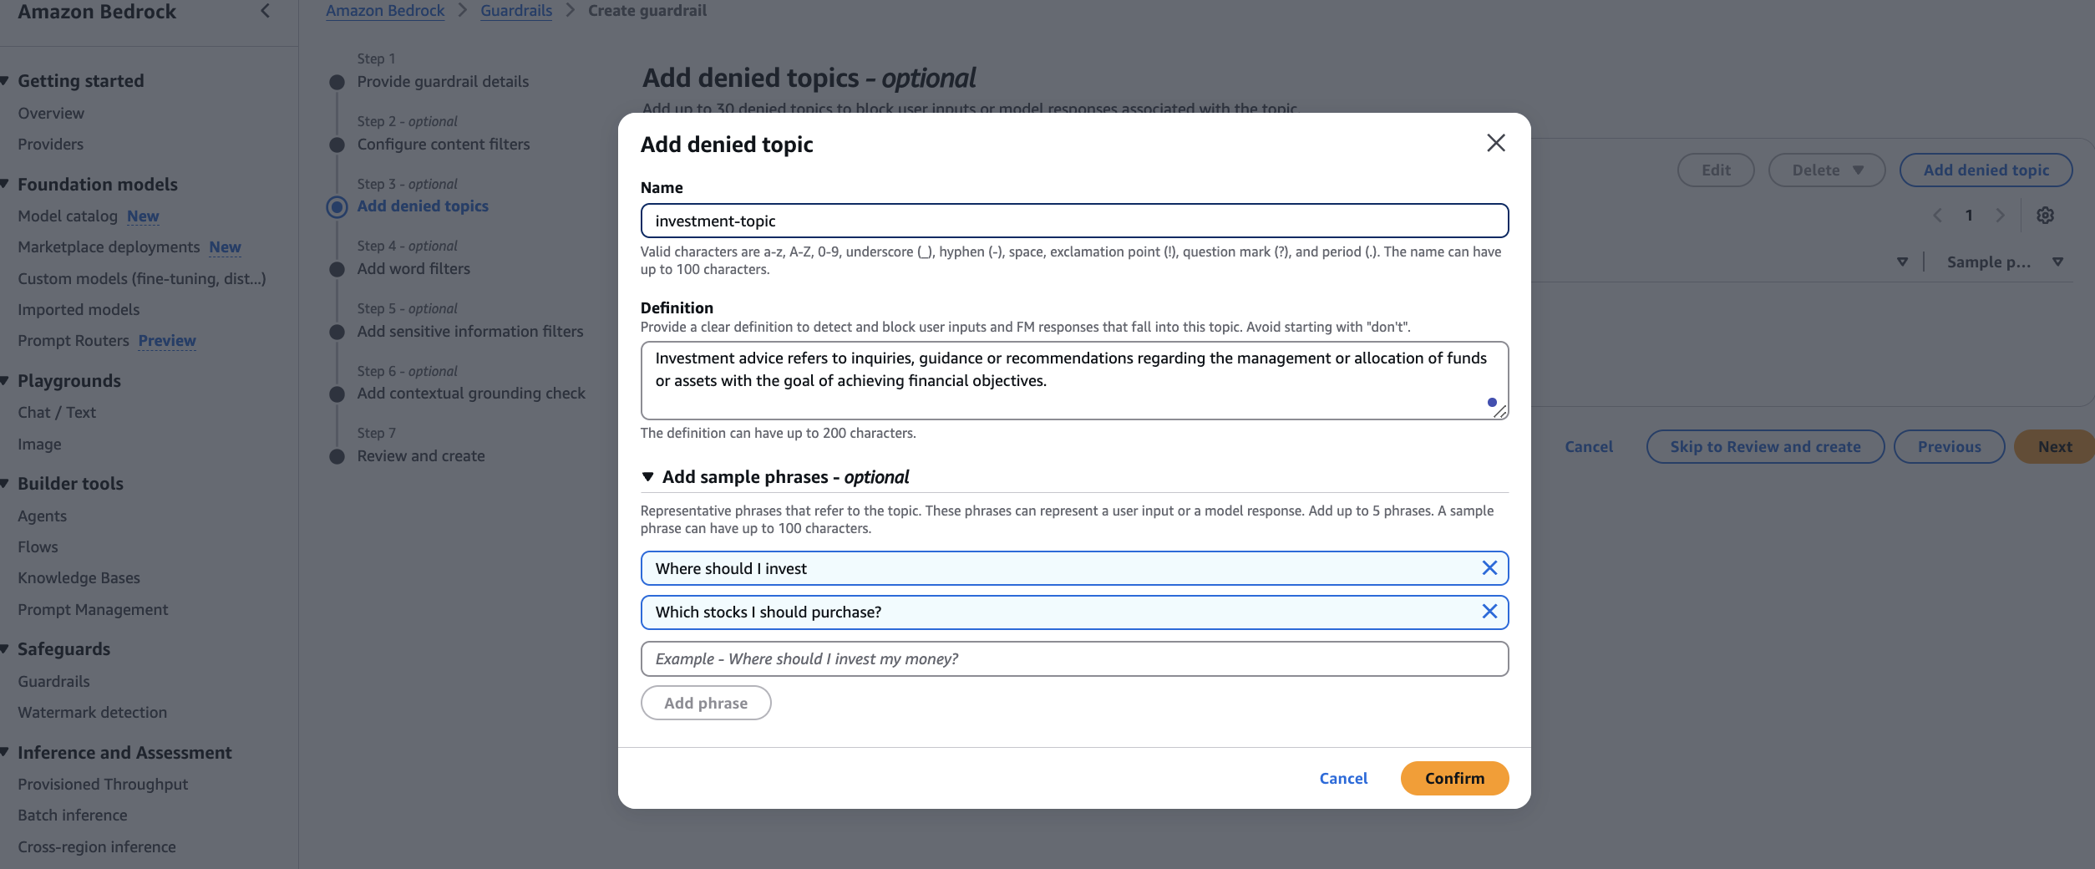Click Guardrails breadcrumb link
This screenshot has height=869, width=2095.
(x=516, y=11)
